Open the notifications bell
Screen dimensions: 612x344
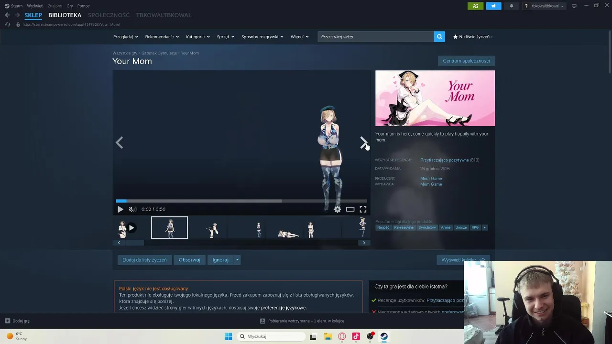[x=512, y=6]
